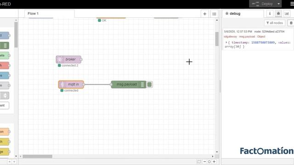Image resolution: width=294 pixels, height=165 pixels.
Task: Open the debug messages bug tab
Action: tap(278, 13)
